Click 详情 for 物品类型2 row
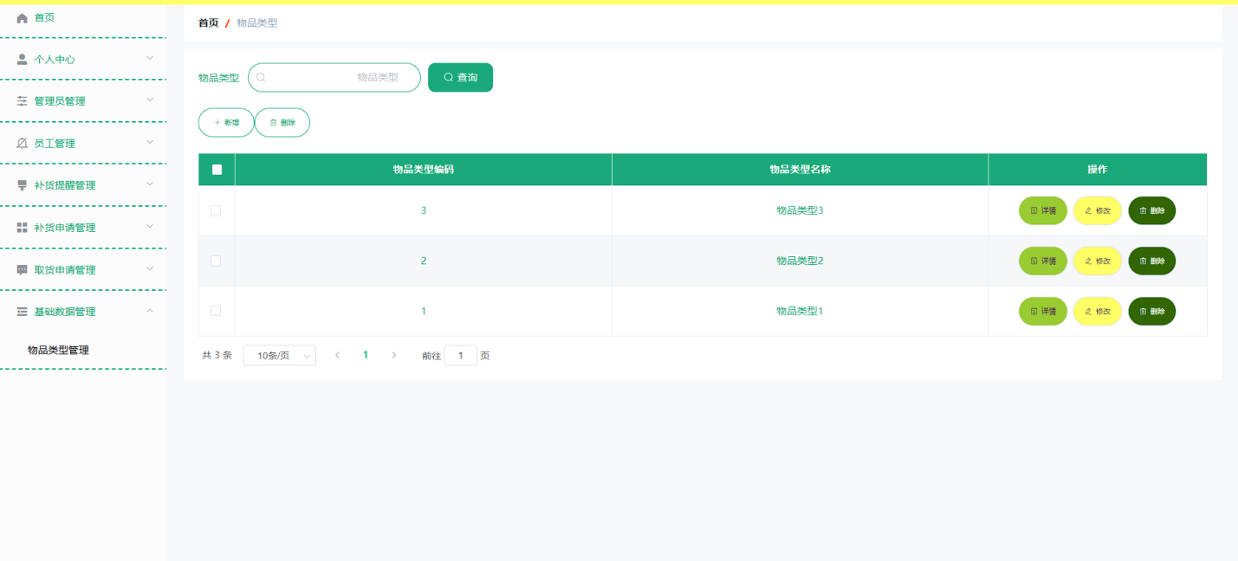The image size is (1238, 561). tap(1043, 261)
